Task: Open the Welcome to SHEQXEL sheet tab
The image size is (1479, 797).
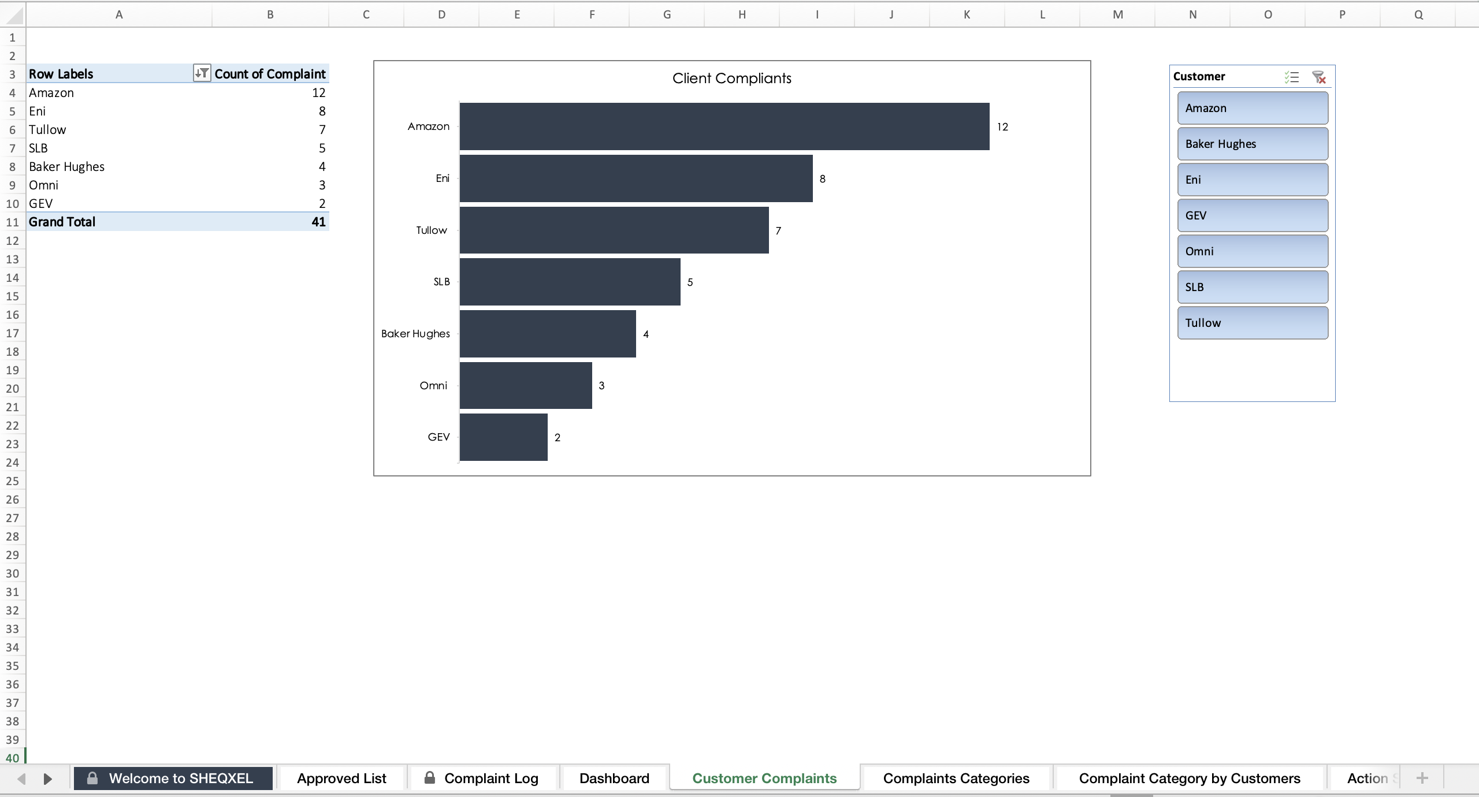Action: click(173, 778)
